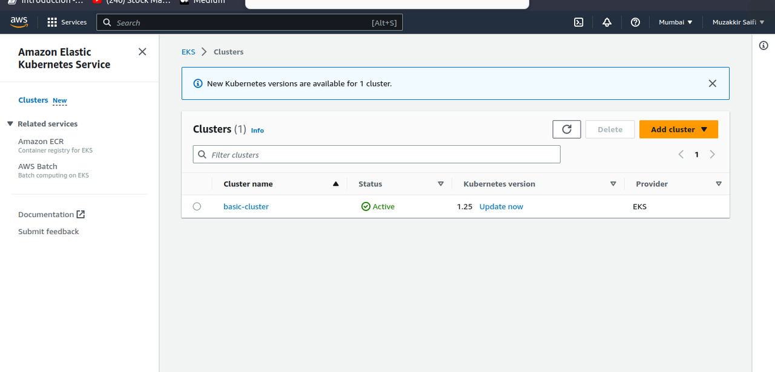Sort by the Provider column
The image size is (775, 372).
pyautogui.click(x=719, y=184)
